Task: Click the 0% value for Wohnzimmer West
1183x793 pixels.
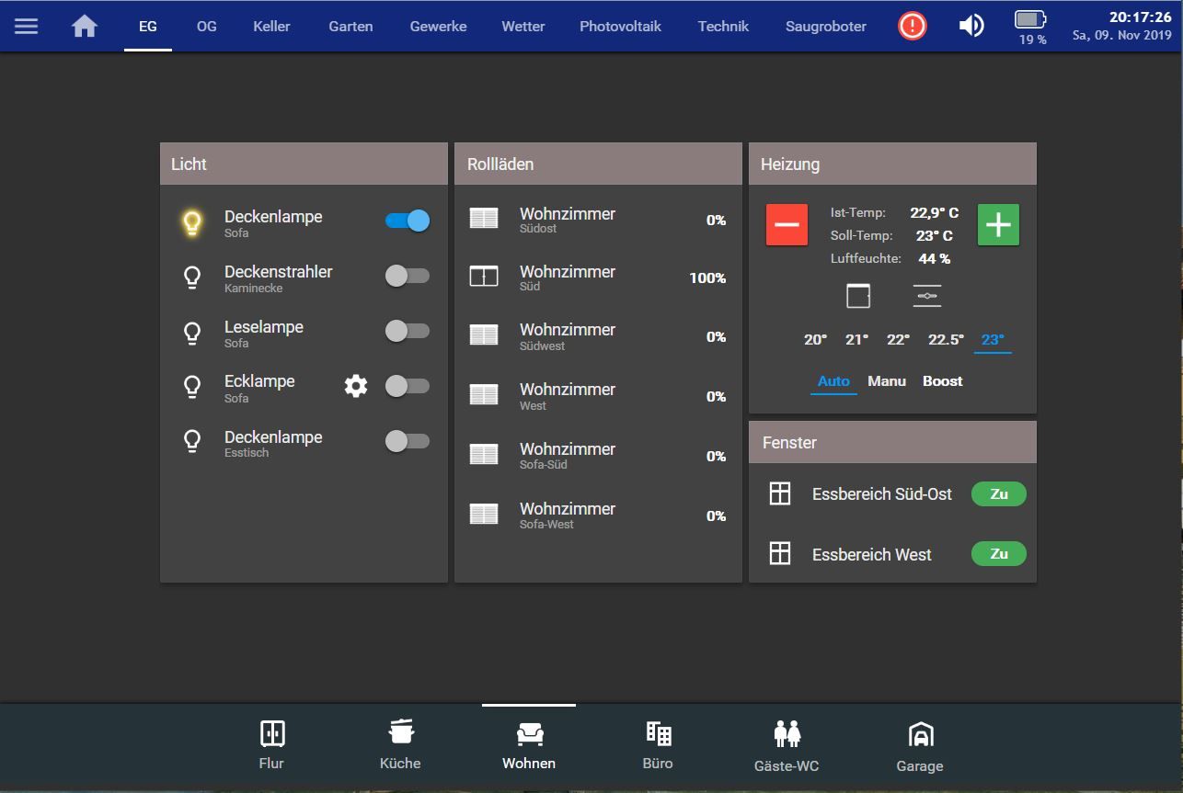Action: pos(716,396)
